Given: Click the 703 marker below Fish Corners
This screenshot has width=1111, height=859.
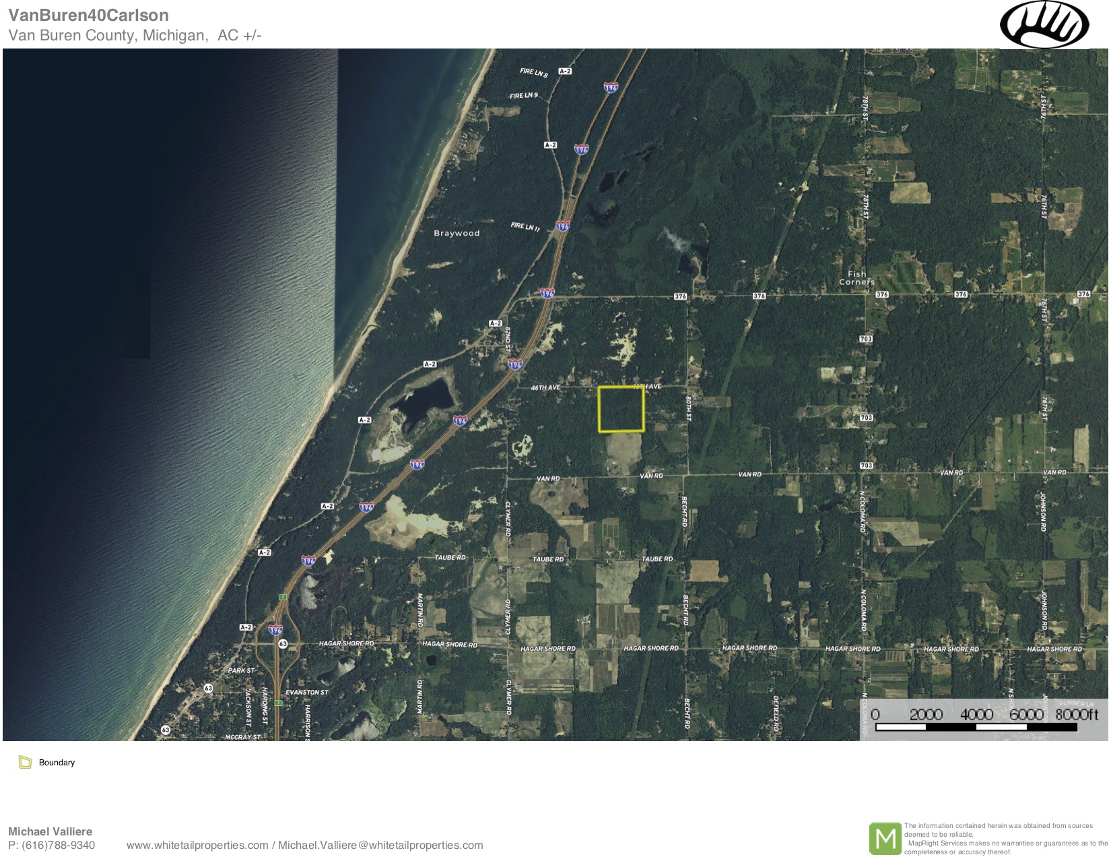Looking at the screenshot, I should [x=866, y=339].
